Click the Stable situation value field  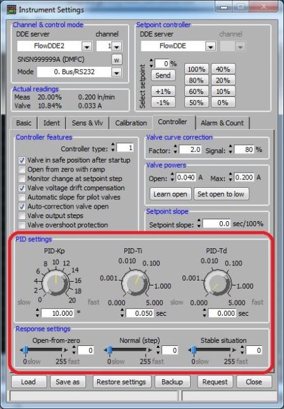click(254, 350)
